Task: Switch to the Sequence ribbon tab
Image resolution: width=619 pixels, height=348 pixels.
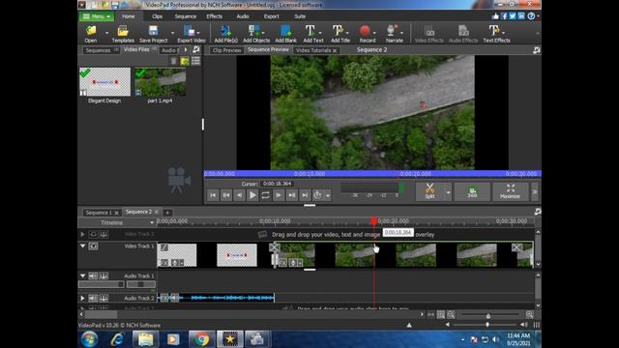Action: click(185, 16)
